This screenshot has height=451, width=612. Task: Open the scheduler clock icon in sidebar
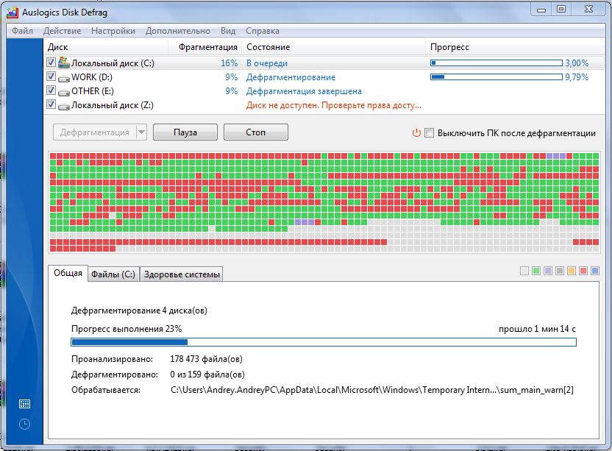pyautogui.click(x=24, y=424)
